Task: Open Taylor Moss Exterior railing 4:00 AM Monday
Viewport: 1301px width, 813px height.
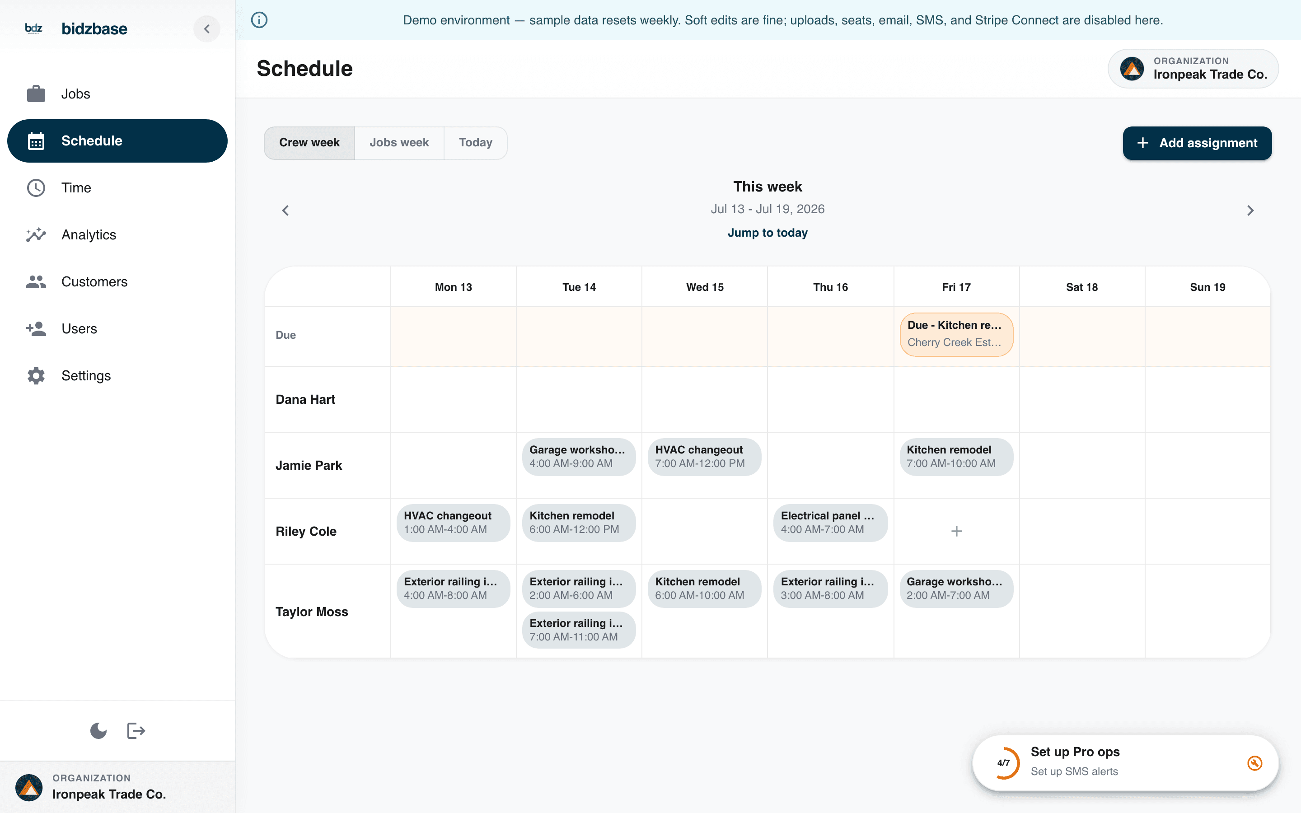Action: 453,589
